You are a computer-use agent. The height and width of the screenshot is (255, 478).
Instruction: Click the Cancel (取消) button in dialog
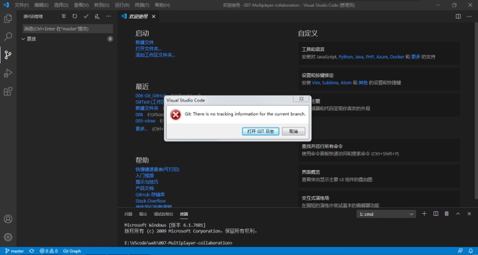pos(293,131)
